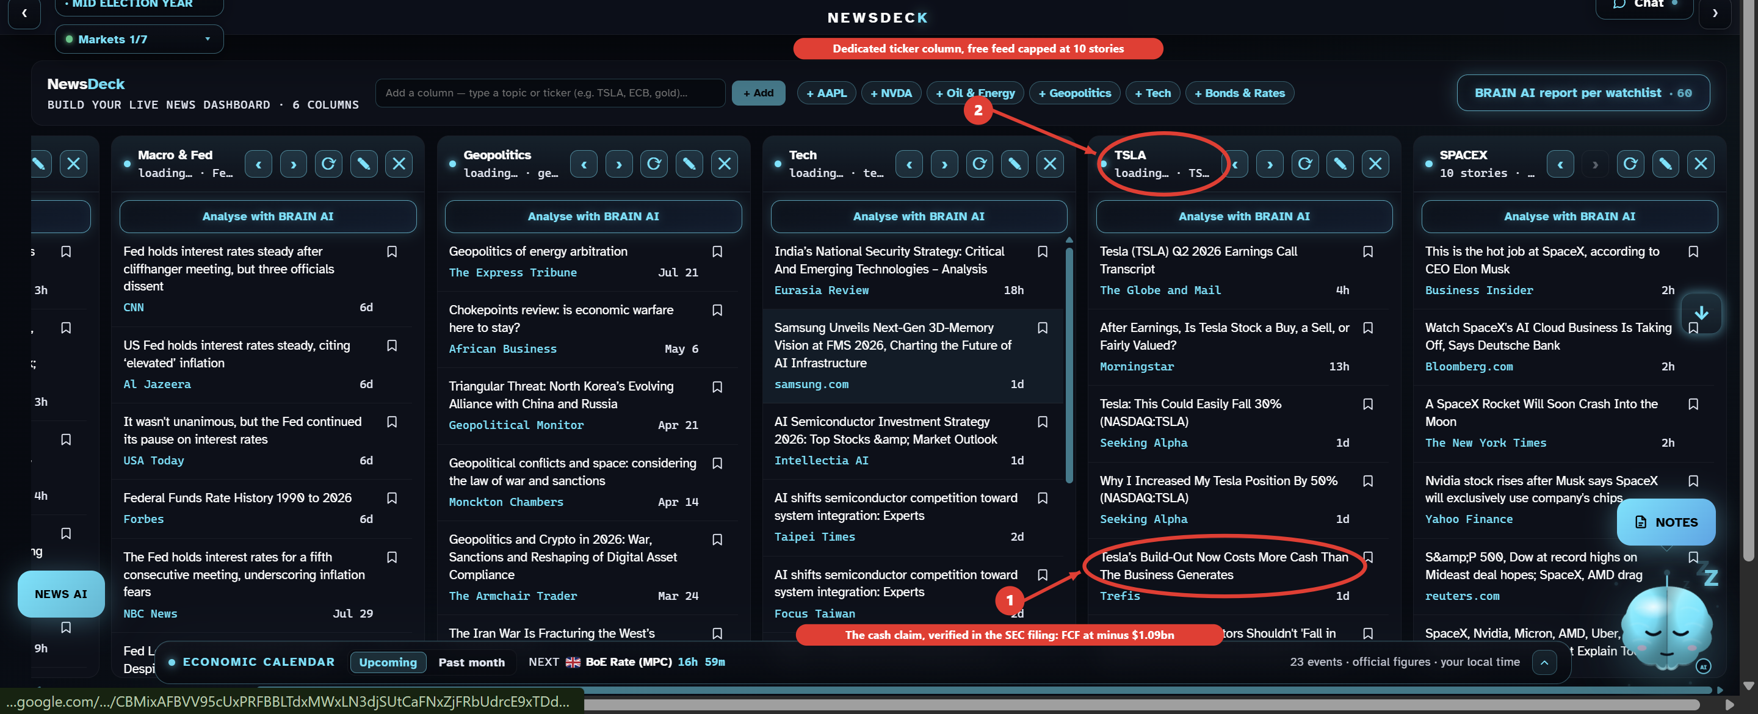The width and height of the screenshot is (1758, 714).
Task: Add the Bonds & Rates column chip
Action: 1240,93
